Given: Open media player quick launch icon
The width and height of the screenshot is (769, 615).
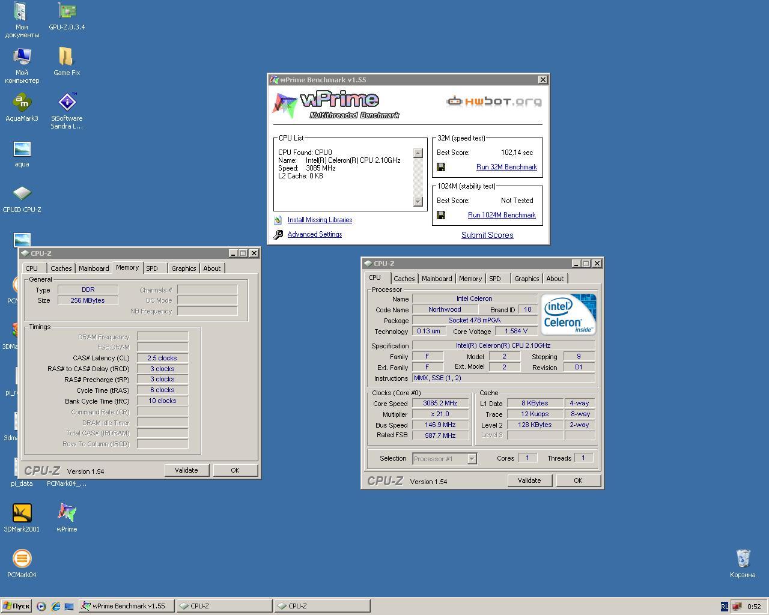Looking at the screenshot, I should 41,606.
